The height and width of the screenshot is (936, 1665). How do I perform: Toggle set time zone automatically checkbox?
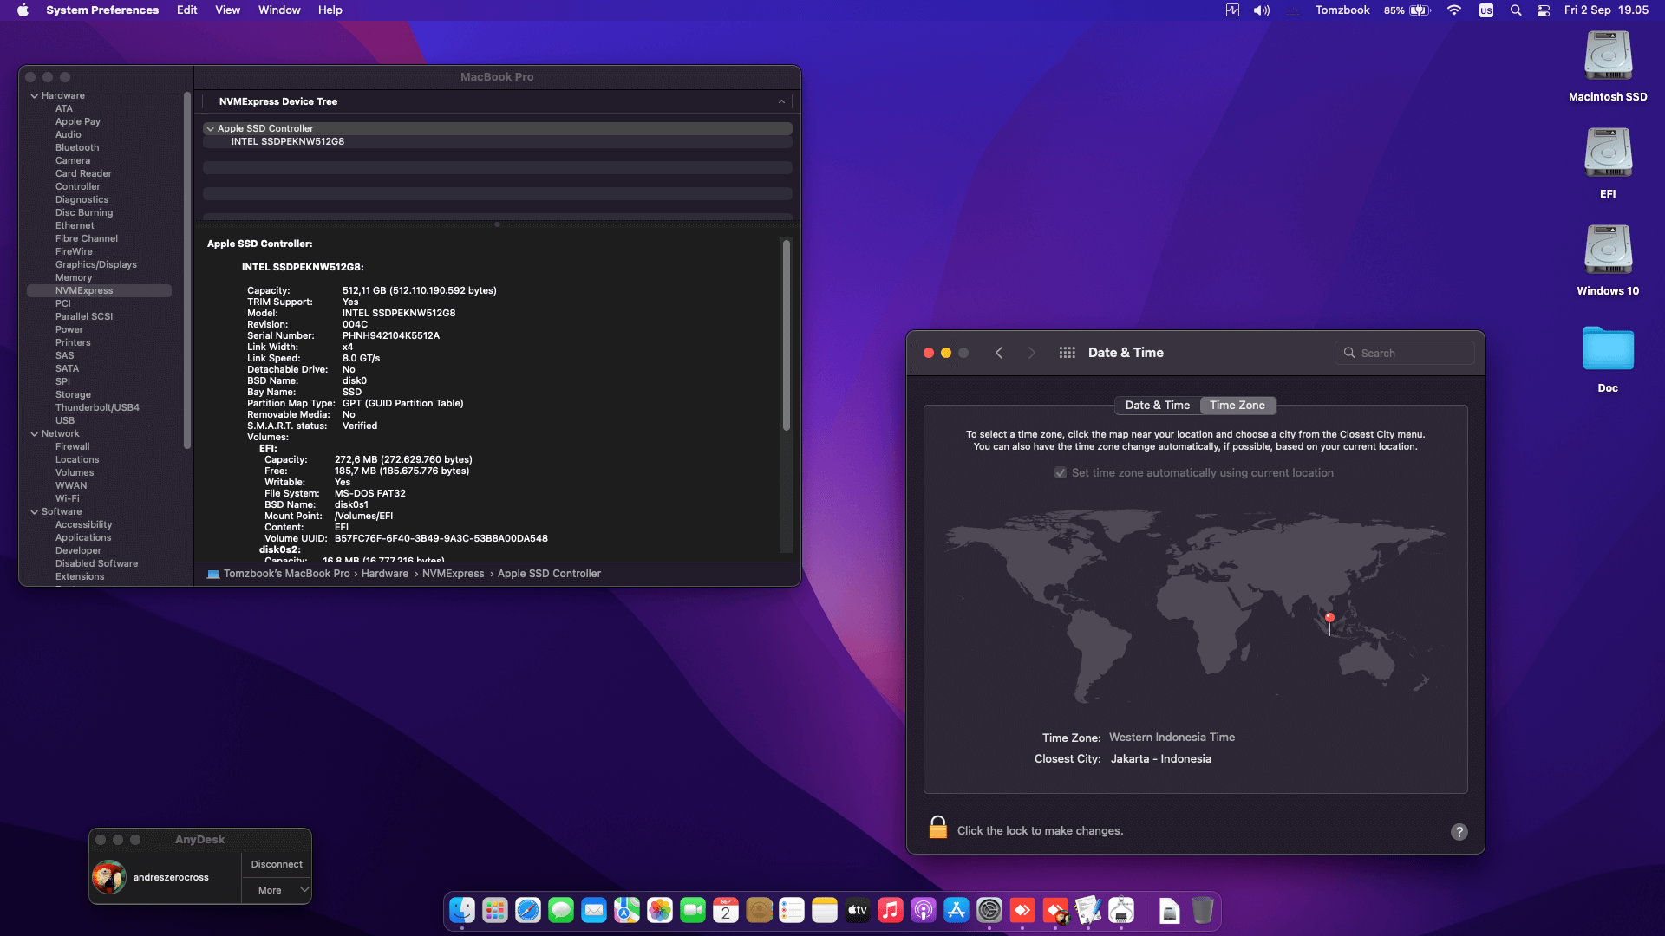click(1061, 473)
